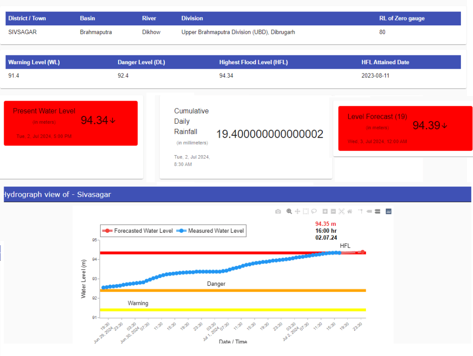Select the Zoom tool in chart toolbar
473x356 pixels.
(289, 211)
